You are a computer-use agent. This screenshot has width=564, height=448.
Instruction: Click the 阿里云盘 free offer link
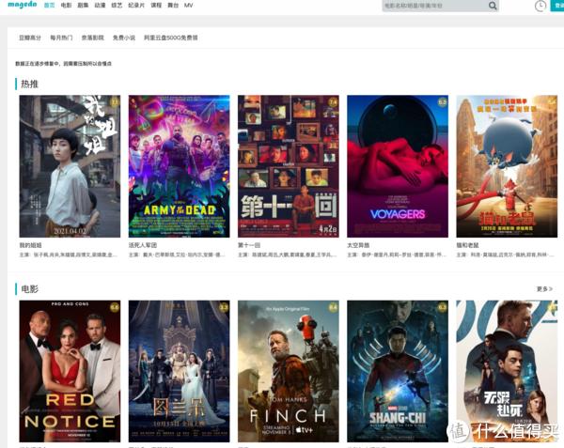coord(171,38)
